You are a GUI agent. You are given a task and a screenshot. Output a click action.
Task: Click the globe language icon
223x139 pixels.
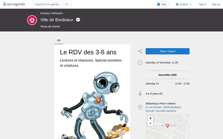coord(177,4)
